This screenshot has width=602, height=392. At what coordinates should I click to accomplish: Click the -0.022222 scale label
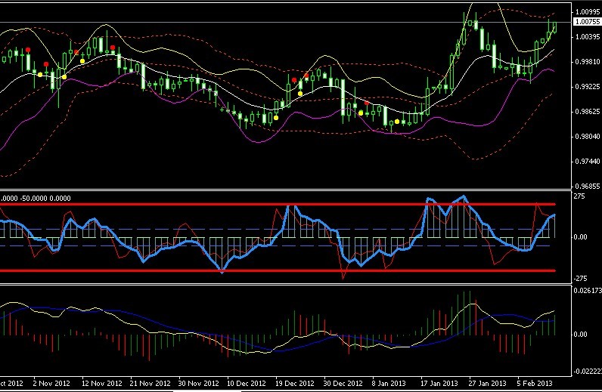coord(588,372)
